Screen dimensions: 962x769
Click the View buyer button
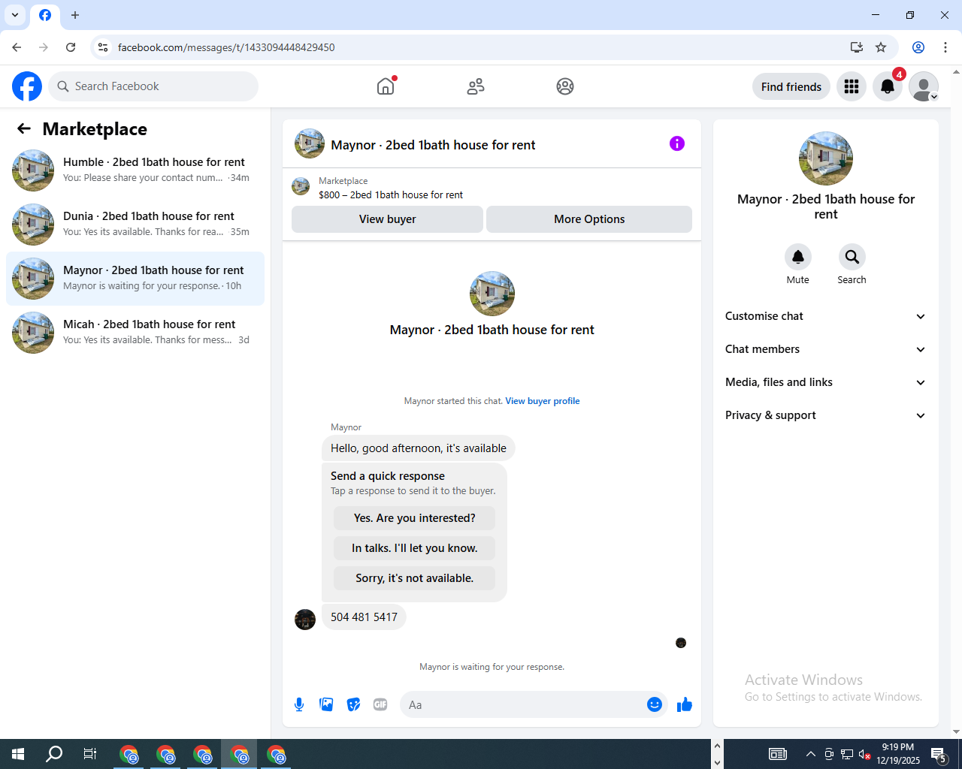(x=387, y=219)
